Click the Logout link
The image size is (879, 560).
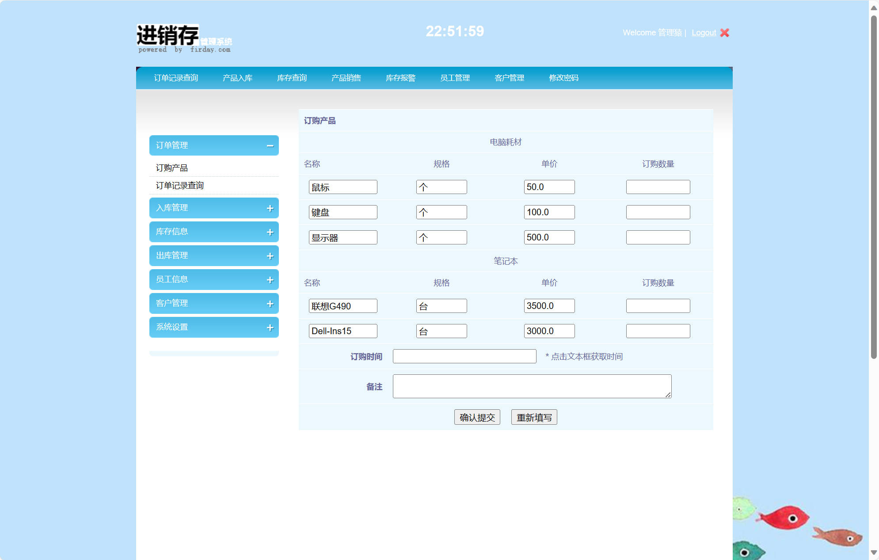(x=704, y=32)
